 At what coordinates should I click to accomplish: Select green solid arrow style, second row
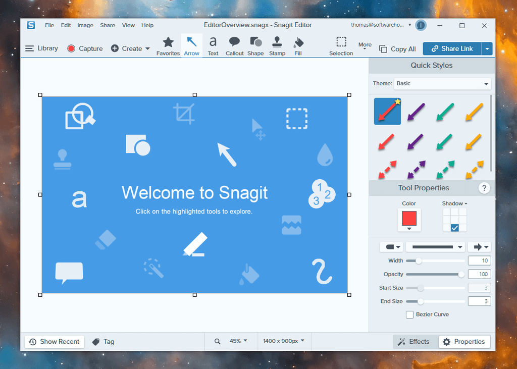(x=444, y=142)
